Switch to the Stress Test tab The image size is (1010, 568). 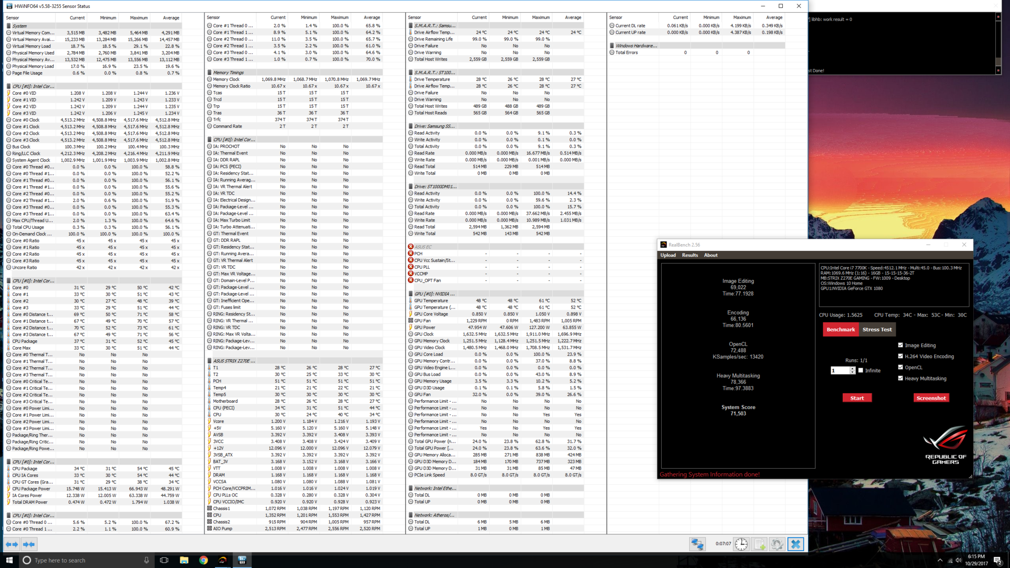[877, 330]
